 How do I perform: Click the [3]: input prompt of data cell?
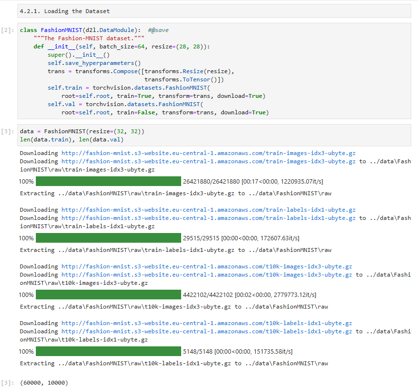coord(7,131)
